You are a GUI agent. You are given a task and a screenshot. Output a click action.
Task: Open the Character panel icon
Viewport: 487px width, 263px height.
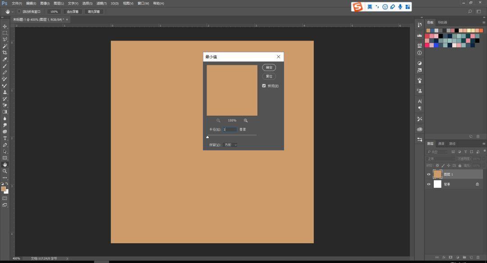[x=420, y=101]
